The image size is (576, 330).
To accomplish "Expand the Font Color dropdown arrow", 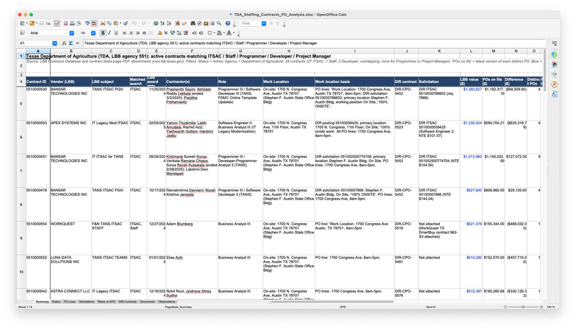I will tap(234, 33).
